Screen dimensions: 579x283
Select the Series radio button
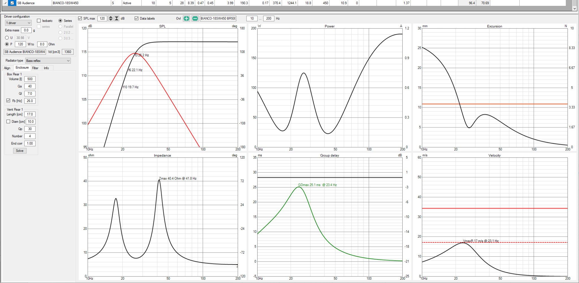click(60, 21)
